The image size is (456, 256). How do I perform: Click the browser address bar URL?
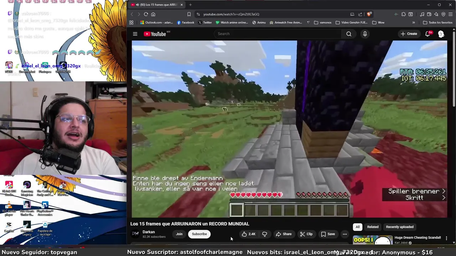coord(231,14)
